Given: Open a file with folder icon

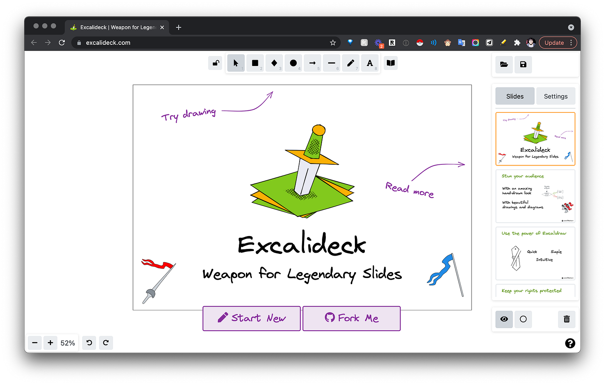Looking at the screenshot, I should 504,64.
